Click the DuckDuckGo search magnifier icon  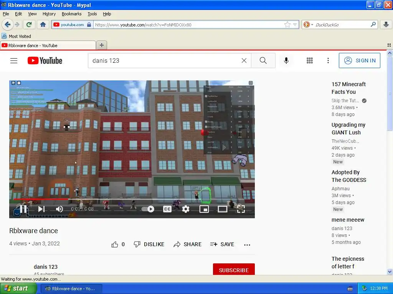(x=373, y=24)
